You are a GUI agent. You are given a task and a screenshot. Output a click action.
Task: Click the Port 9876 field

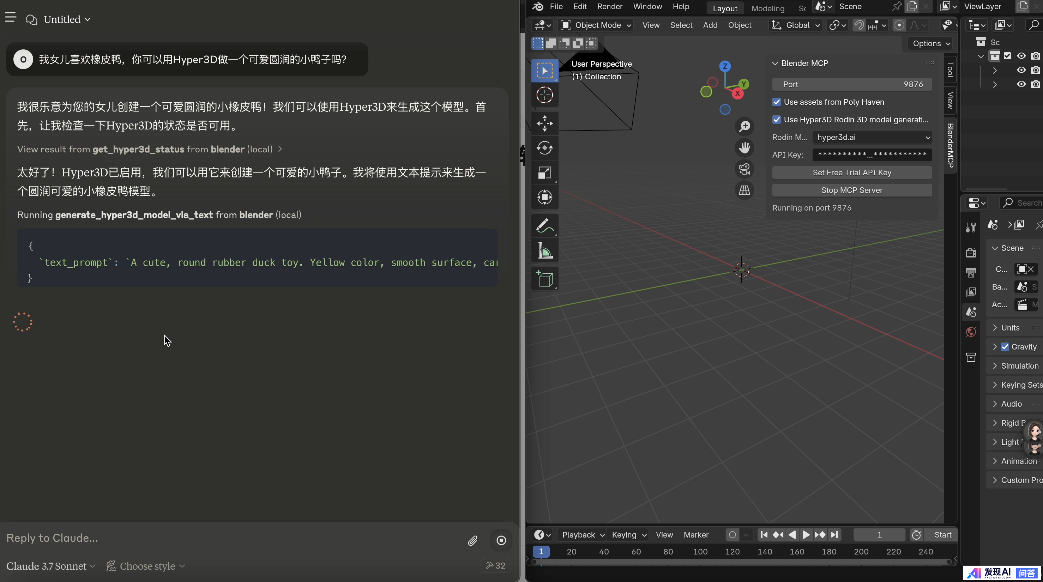(852, 84)
